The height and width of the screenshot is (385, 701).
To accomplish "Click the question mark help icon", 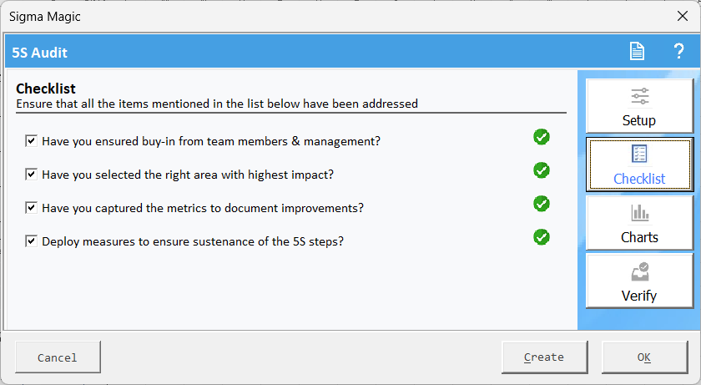I will (678, 51).
